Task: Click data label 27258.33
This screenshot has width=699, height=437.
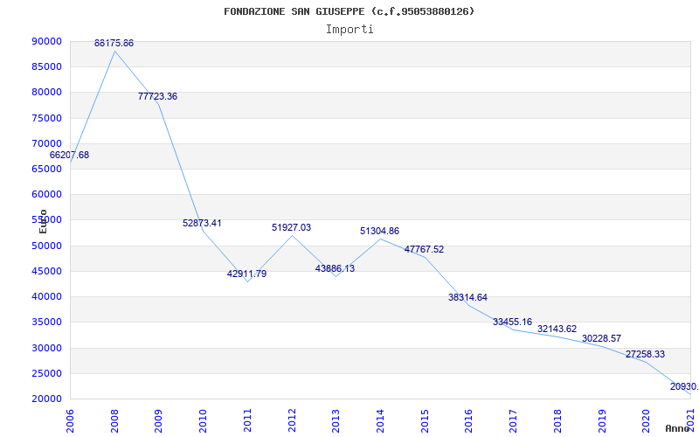Action: [x=645, y=354]
